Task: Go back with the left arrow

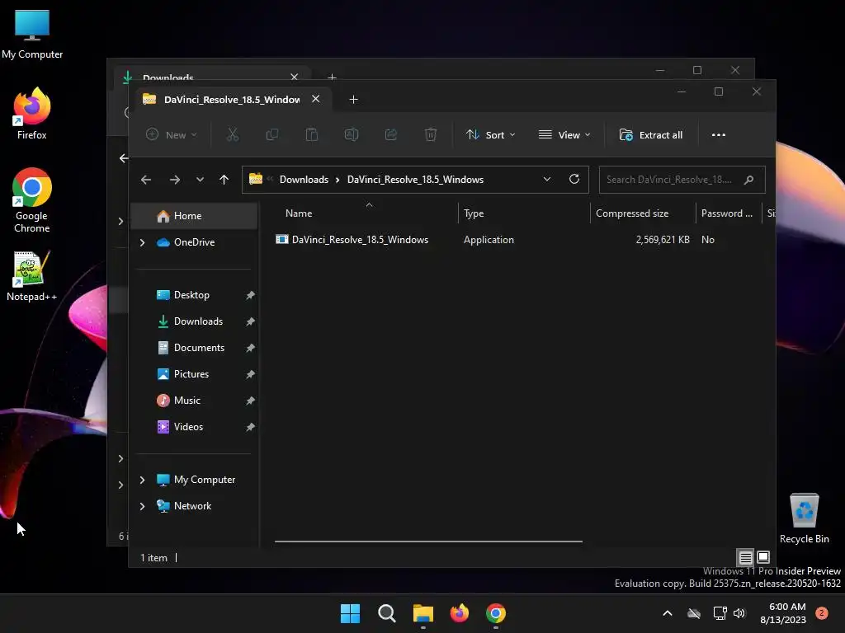Action: [x=146, y=180]
